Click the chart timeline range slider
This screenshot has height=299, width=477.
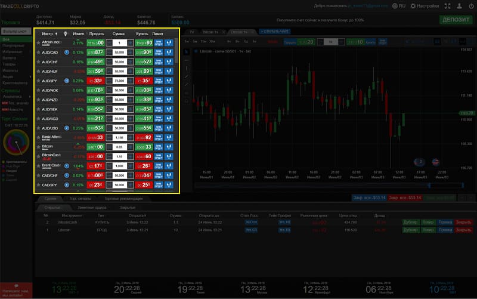tap(329, 185)
